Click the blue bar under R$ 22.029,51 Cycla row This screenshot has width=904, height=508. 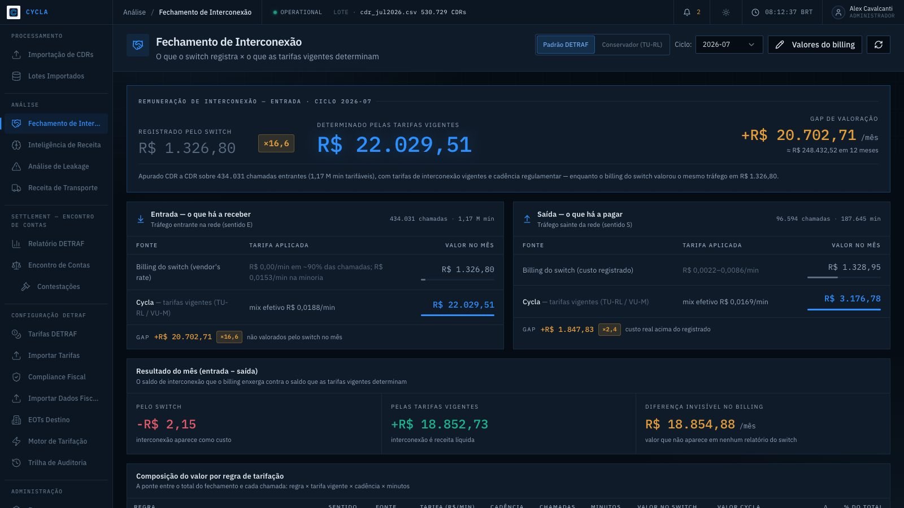pyautogui.click(x=458, y=314)
